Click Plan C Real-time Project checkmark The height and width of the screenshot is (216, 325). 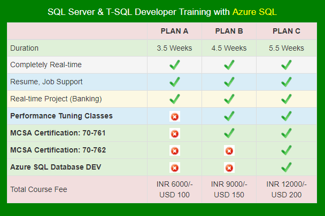point(286,99)
